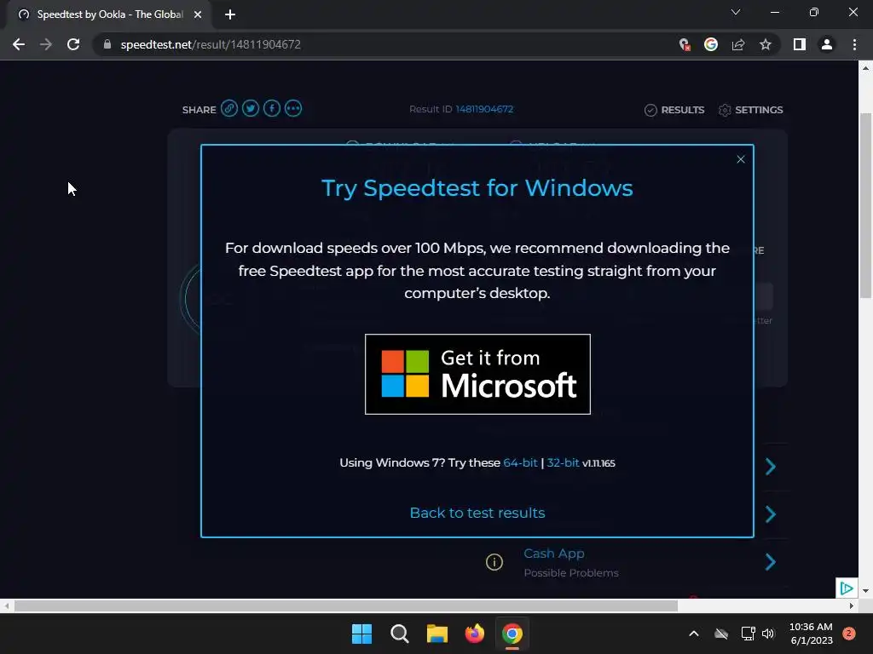The height and width of the screenshot is (654, 873).
Task: Click the OneDrive tray icon
Action: [721, 634]
